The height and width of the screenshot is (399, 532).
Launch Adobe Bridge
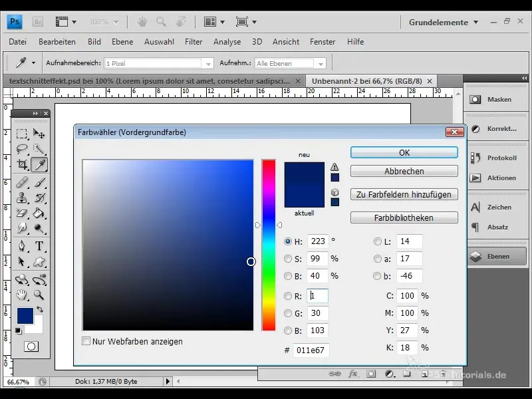tap(38, 22)
